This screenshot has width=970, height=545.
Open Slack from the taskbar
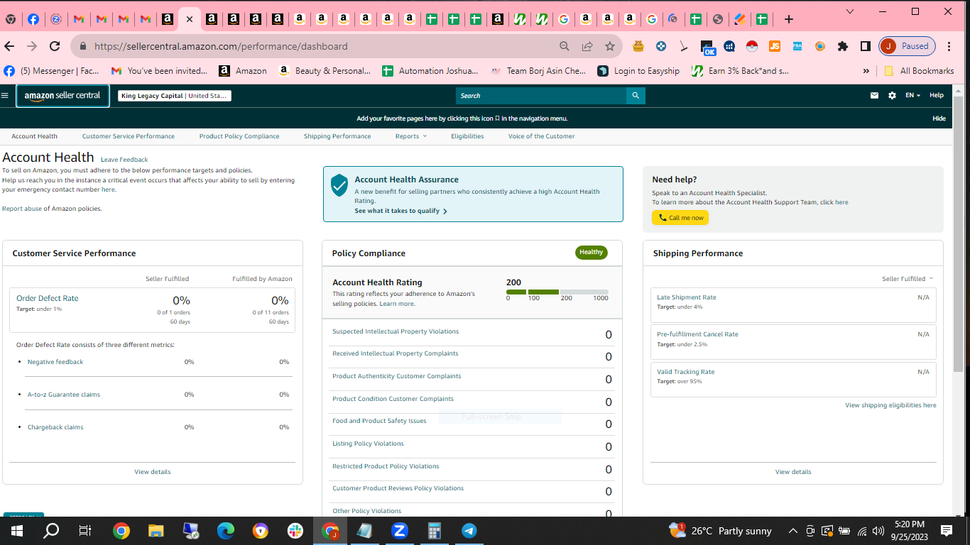(295, 531)
